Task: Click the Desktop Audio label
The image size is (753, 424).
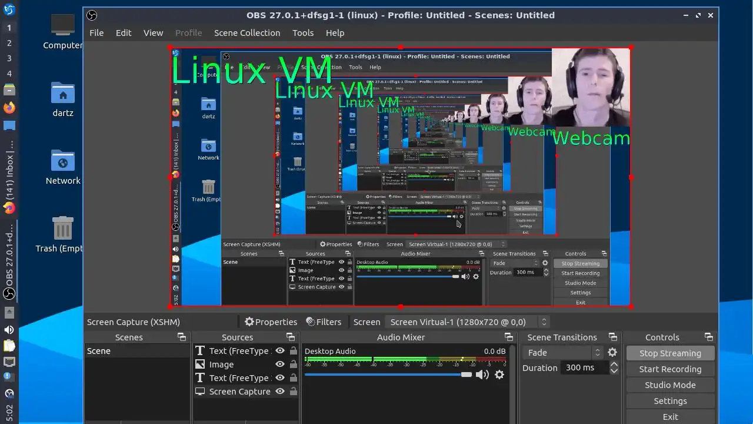Action: 330,351
